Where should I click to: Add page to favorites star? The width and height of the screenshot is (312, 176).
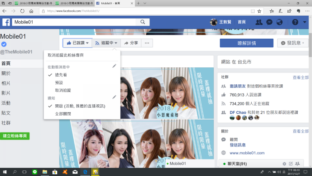pos(259,11)
